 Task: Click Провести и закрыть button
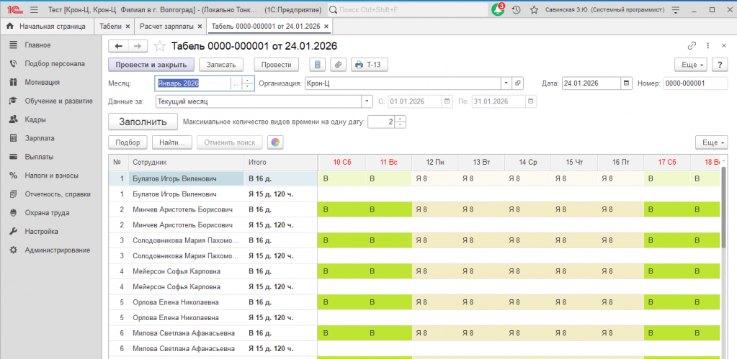coord(151,64)
